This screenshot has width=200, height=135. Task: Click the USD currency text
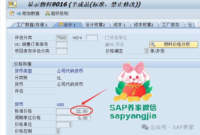click(60, 105)
